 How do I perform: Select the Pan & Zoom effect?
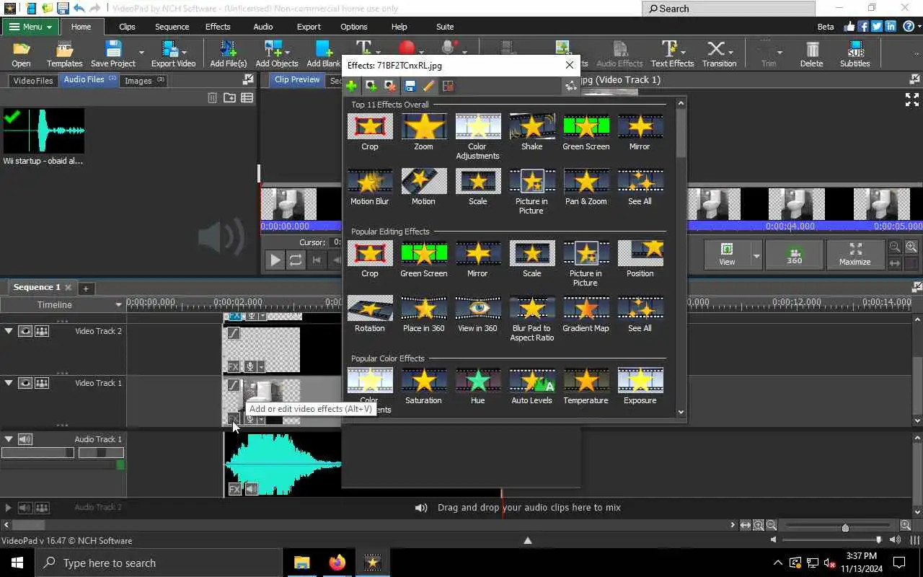point(586,187)
